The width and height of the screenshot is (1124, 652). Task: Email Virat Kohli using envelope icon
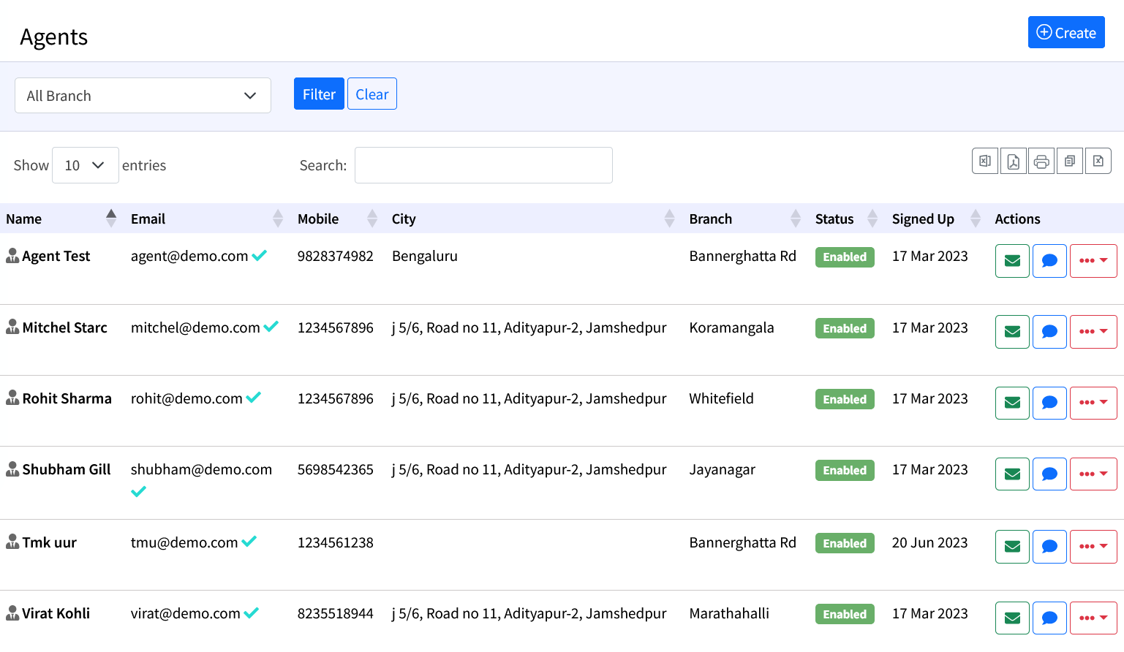(1012, 618)
